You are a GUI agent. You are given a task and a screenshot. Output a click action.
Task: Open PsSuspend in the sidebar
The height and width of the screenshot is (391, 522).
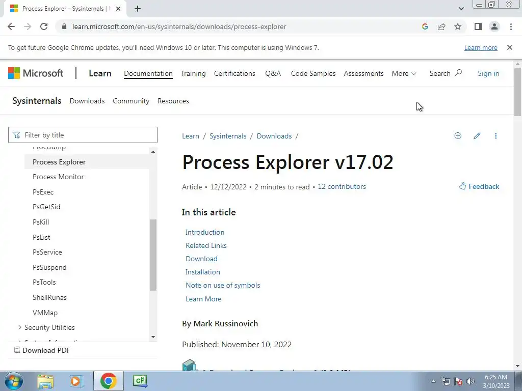pyautogui.click(x=49, y=267)
